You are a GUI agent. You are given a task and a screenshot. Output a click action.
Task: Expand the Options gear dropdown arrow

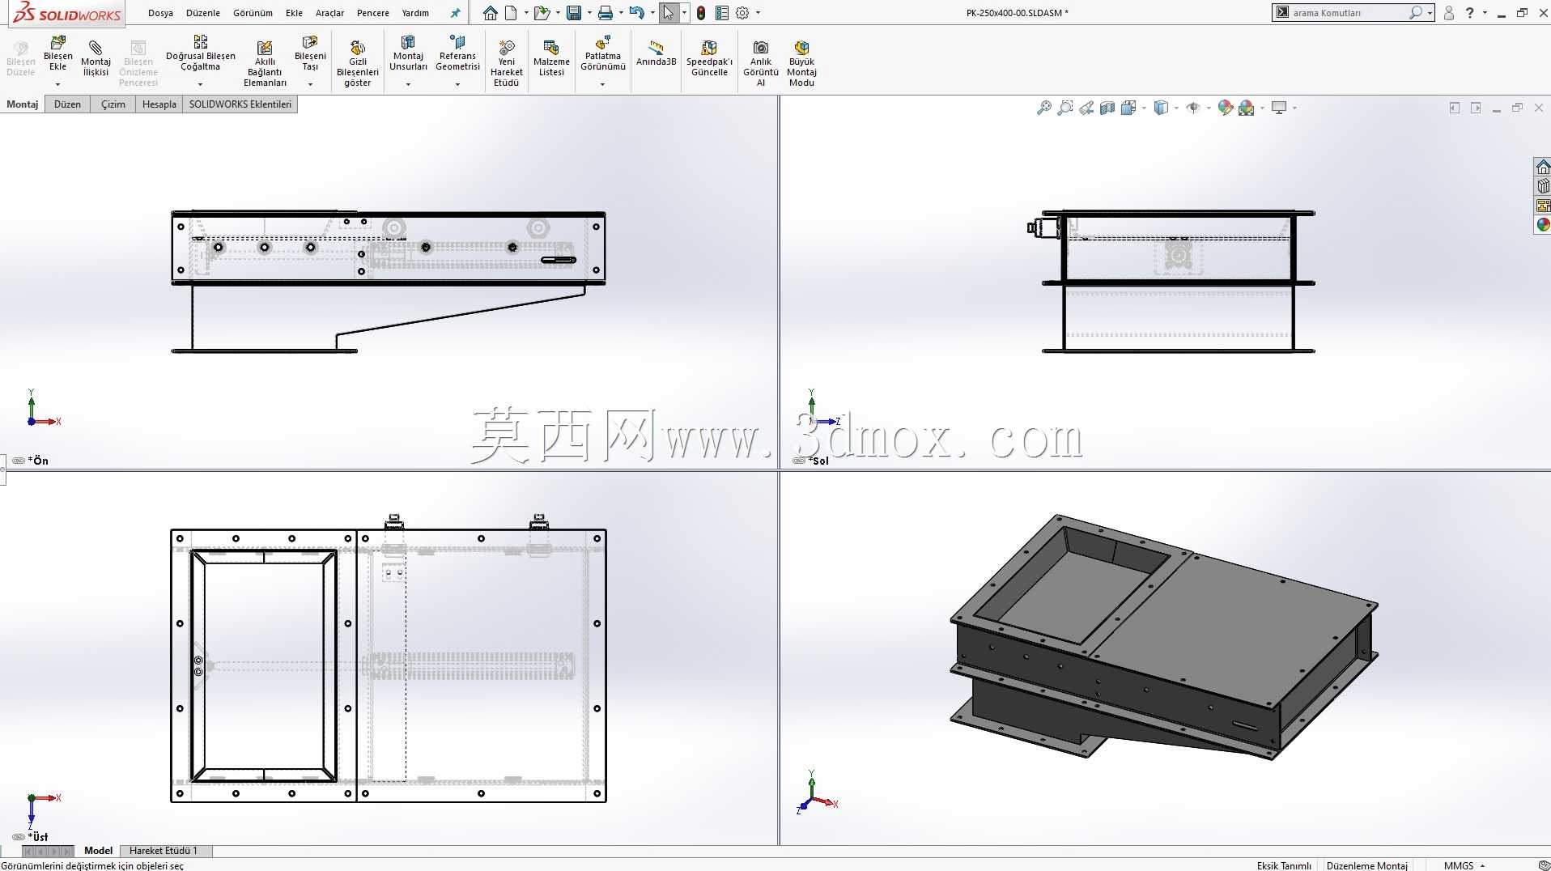[758, 13]
